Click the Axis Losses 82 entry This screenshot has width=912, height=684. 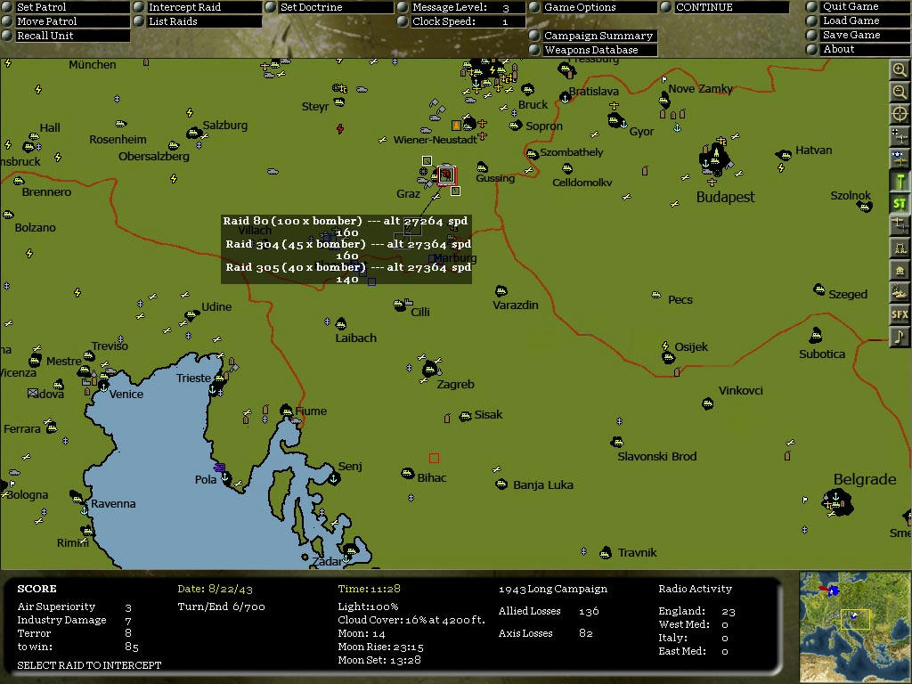coord(546,633)
